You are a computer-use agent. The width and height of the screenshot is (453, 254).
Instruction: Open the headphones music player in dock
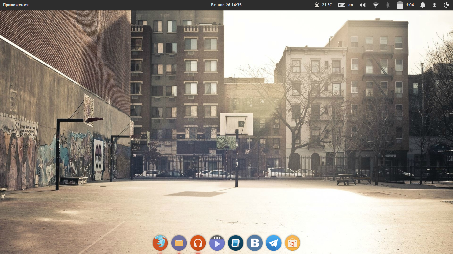coord(198,243)
